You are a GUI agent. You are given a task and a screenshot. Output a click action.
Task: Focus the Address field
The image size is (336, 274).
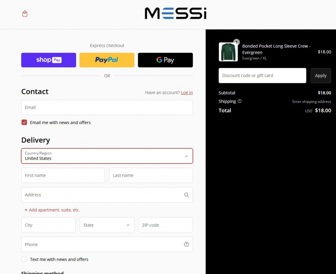tap(107, 195)
